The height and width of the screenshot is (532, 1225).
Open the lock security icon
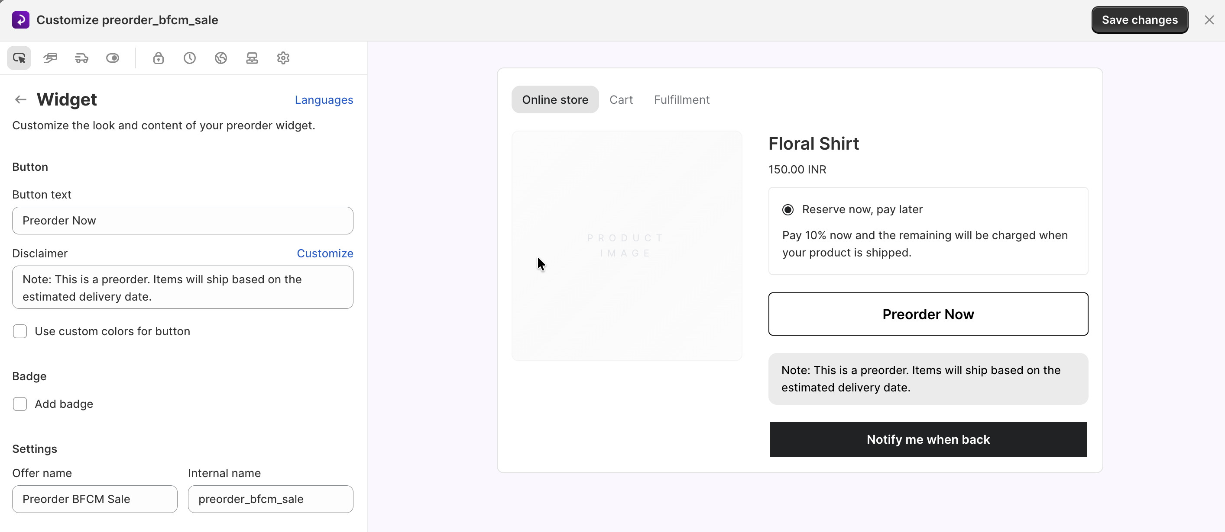click(x=159, y=58)
